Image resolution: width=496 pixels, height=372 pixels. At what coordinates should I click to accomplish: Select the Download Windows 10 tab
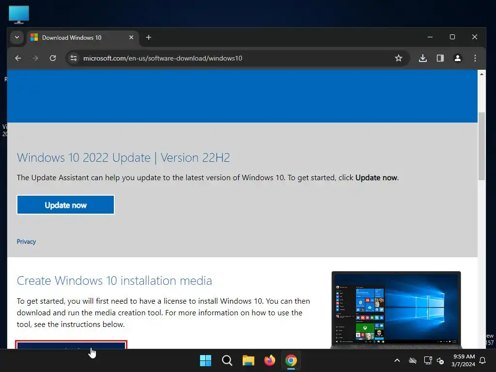[83, 38]
